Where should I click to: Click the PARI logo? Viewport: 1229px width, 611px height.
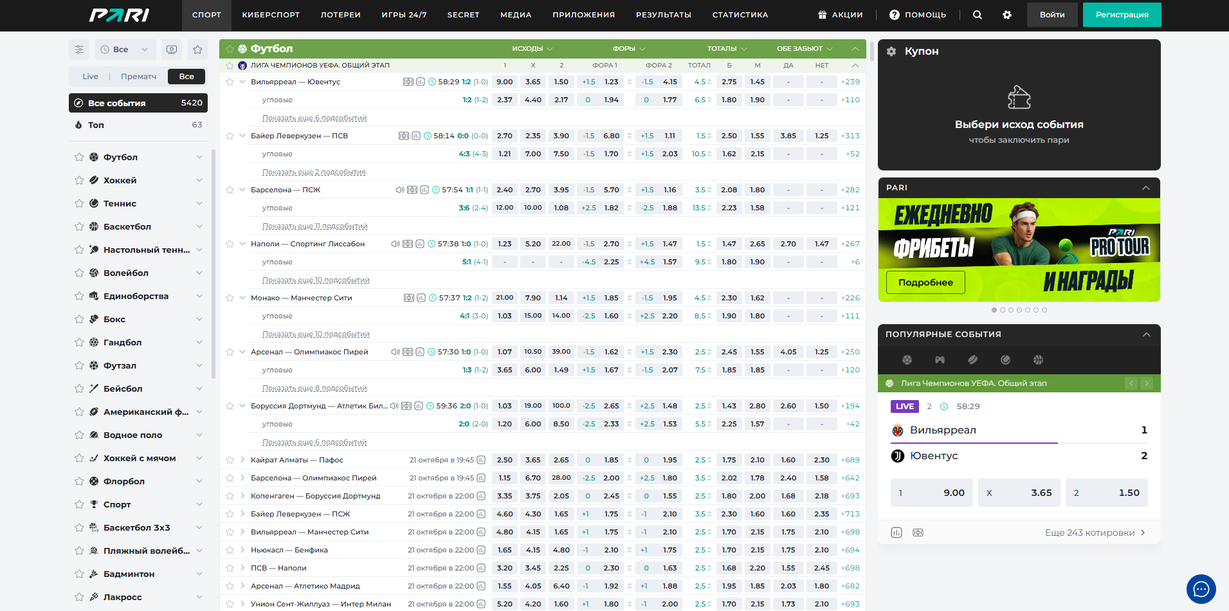point(119,15)
